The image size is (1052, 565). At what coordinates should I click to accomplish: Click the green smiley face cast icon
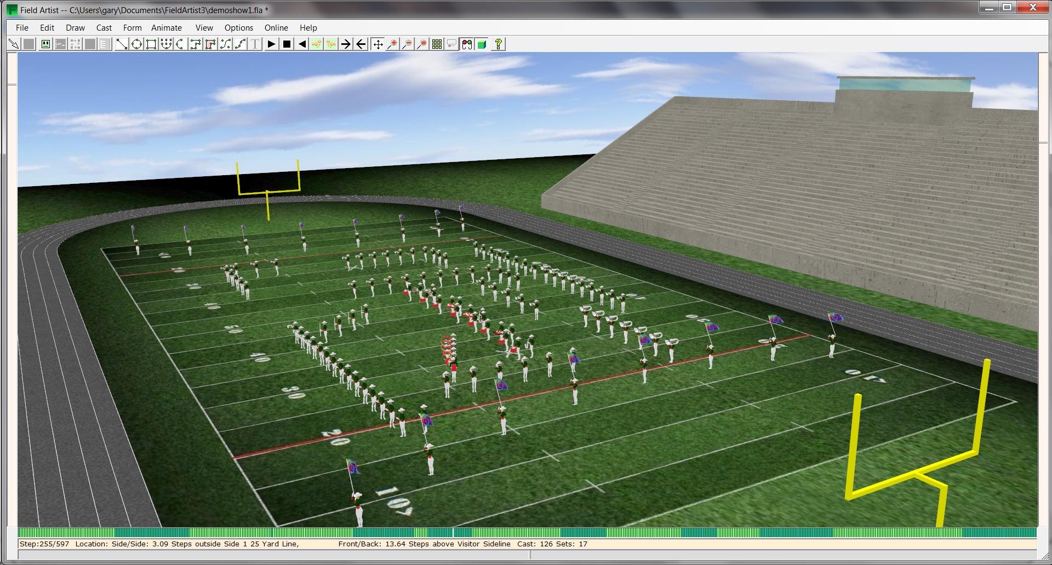45,44
